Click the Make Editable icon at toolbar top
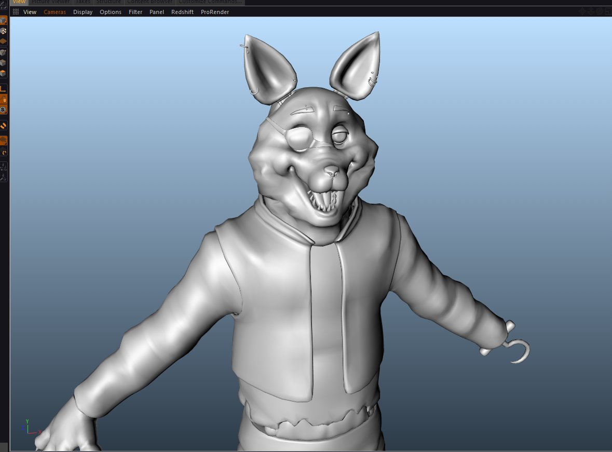 point(3,6)
